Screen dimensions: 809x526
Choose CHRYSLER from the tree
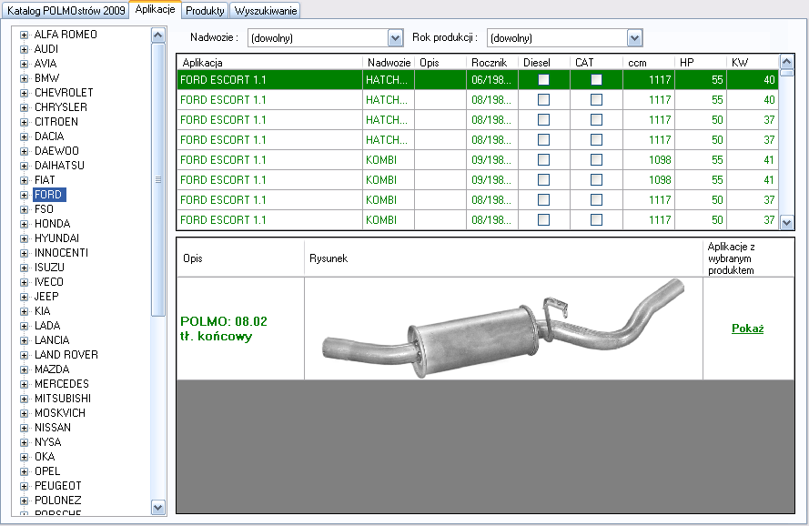point(61,107)
